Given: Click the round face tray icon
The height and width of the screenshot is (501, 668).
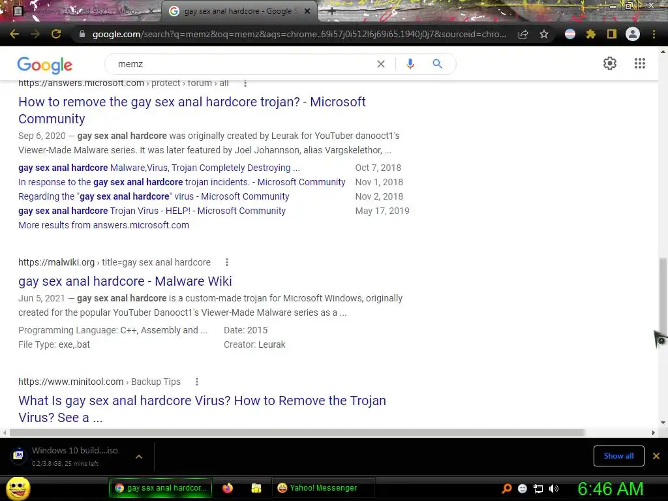Looking at the screenshot, I should point(523,489).
